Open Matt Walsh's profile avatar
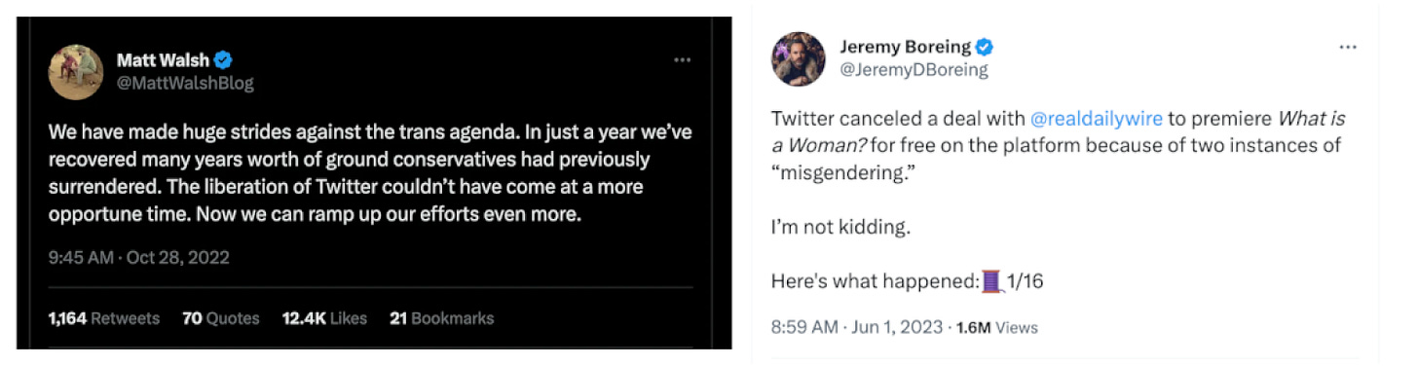The image size is (1418, 366). [x=76, y=72]
